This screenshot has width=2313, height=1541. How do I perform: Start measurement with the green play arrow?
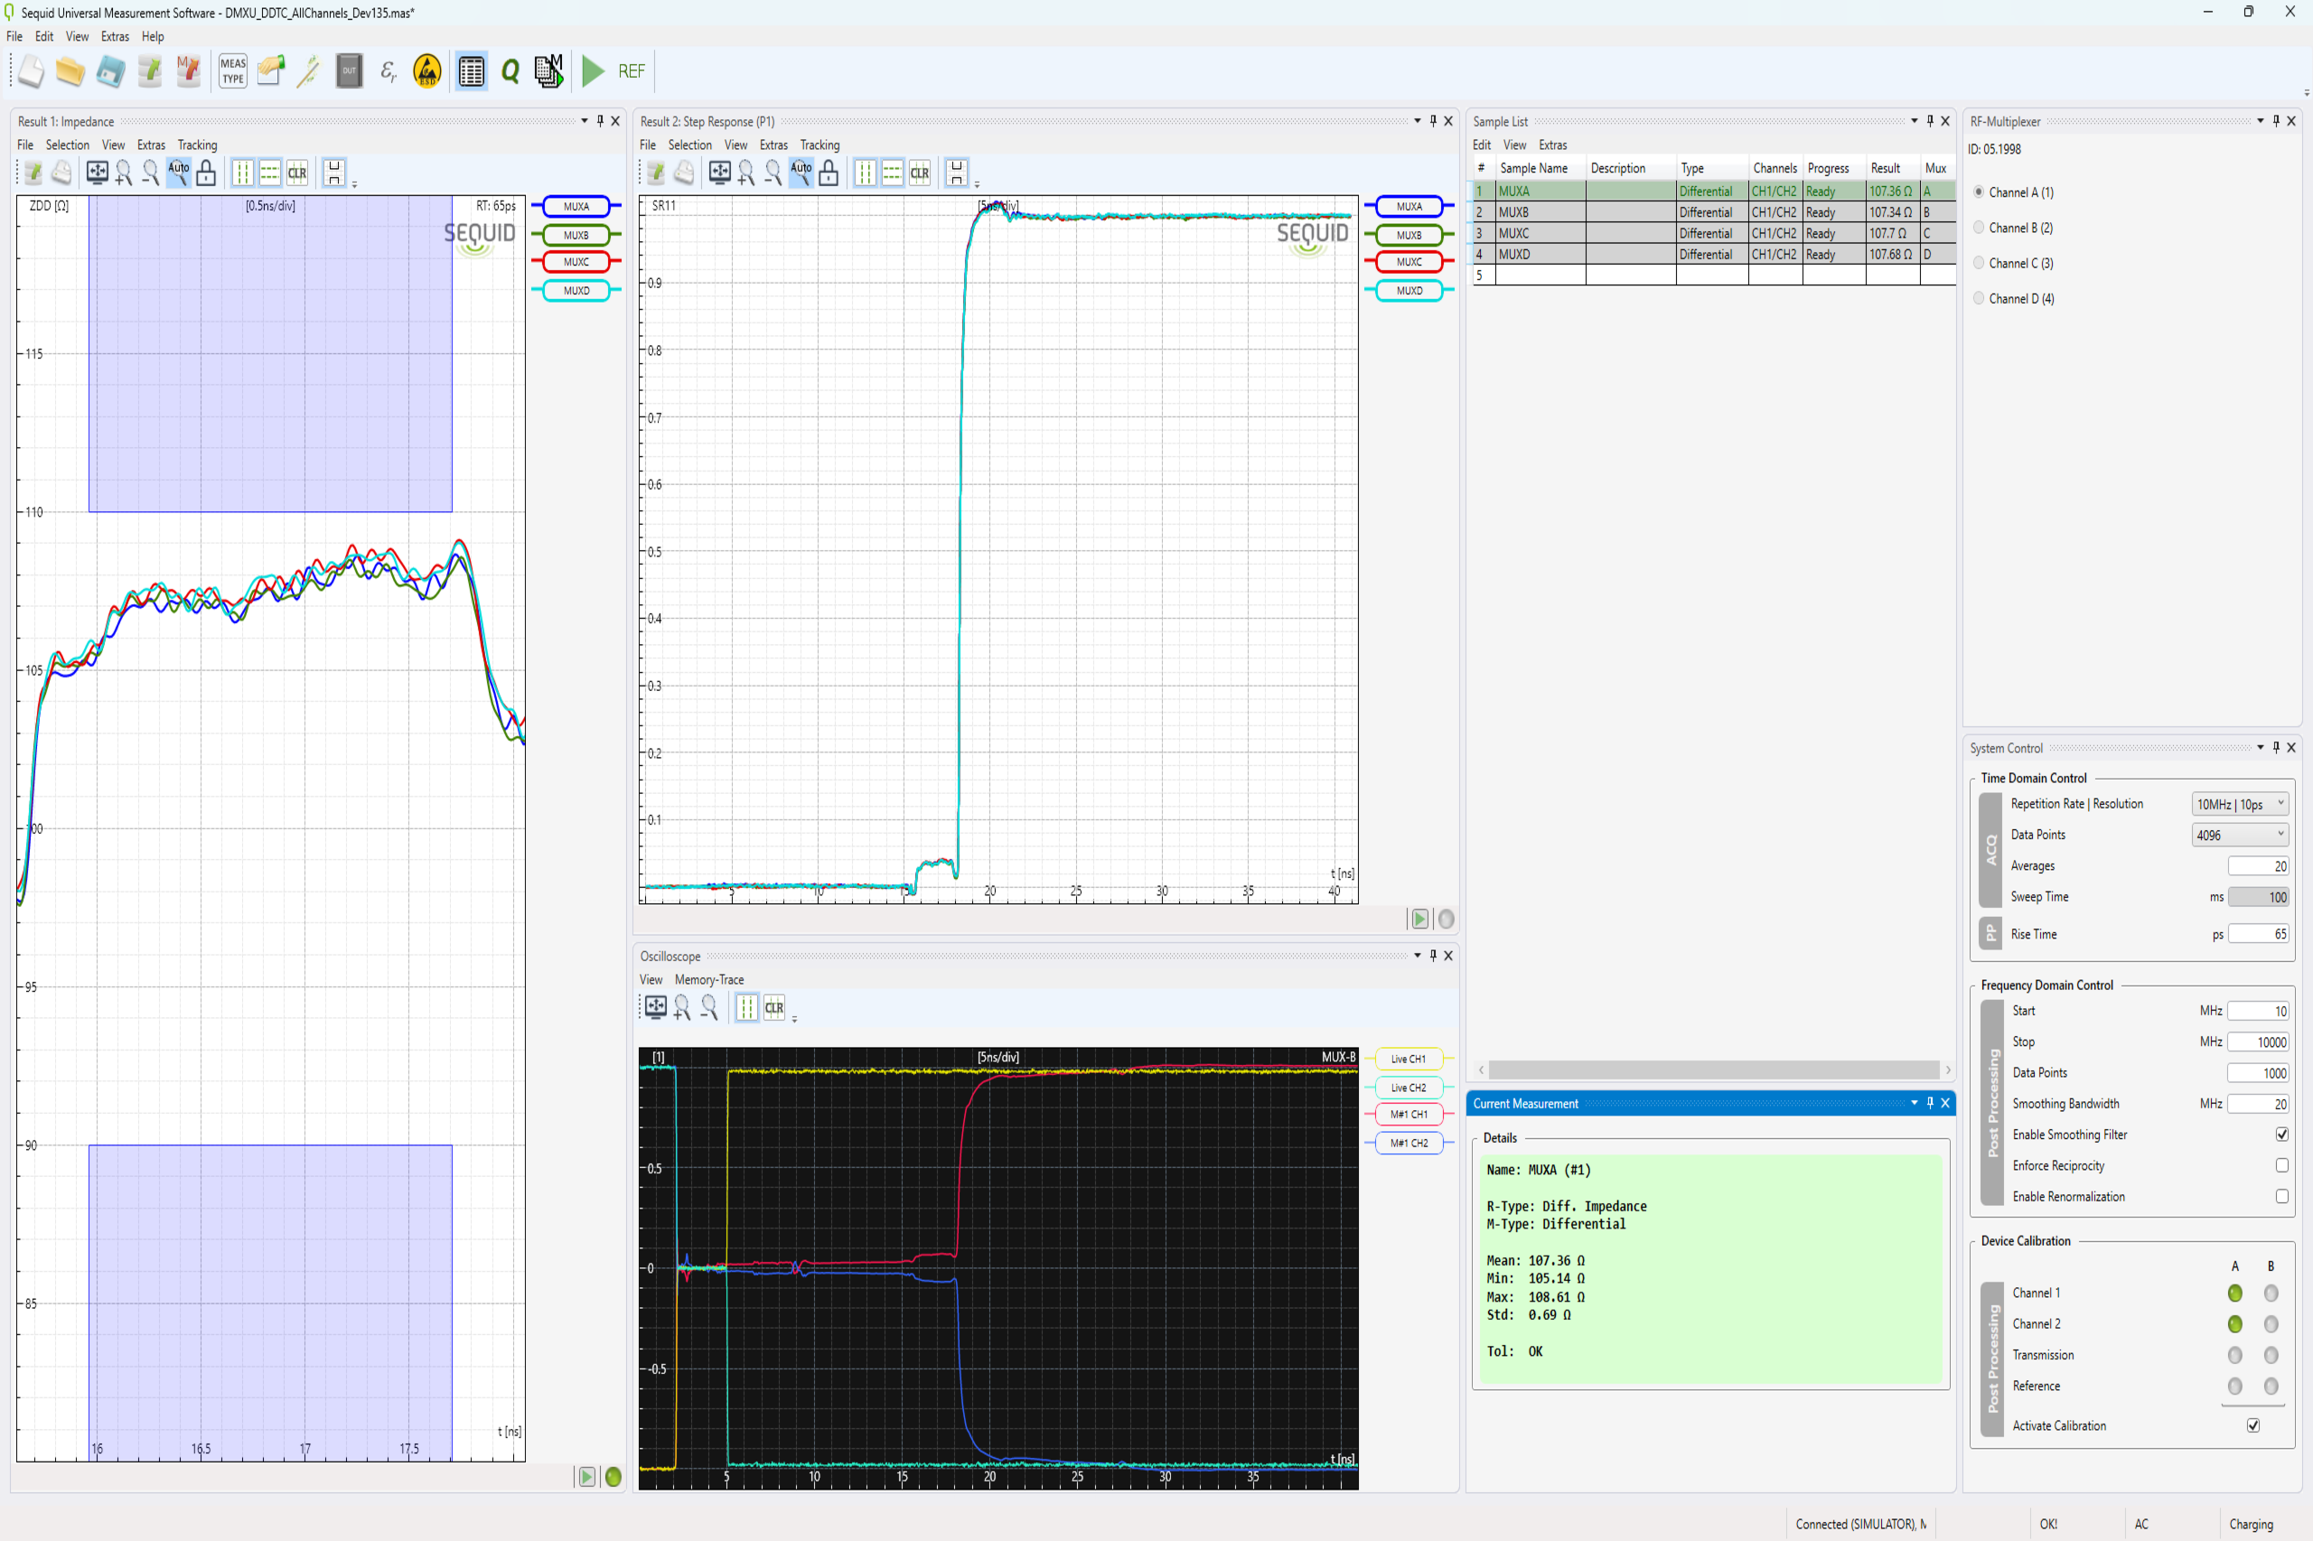tap(593, 71)
